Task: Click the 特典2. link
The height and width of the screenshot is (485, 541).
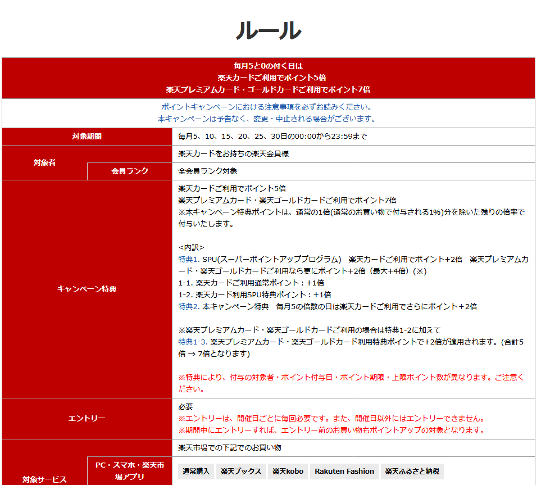Action: click(x=189, y=306)
